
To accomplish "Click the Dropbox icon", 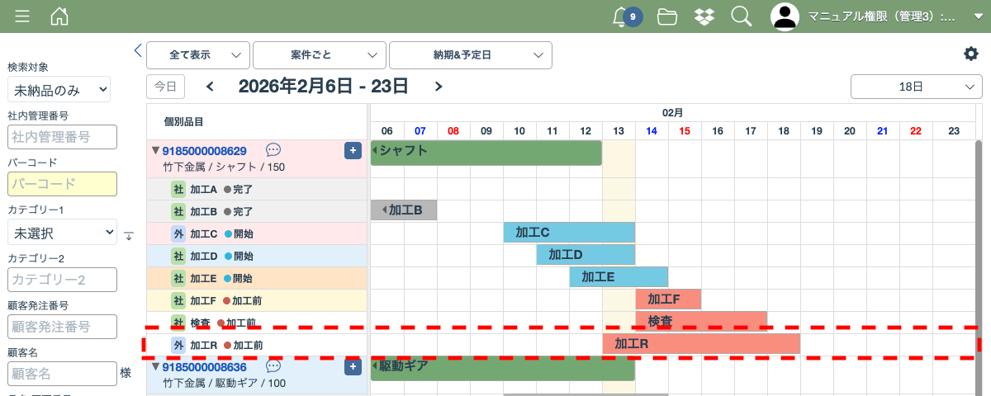I will [704, 16].
